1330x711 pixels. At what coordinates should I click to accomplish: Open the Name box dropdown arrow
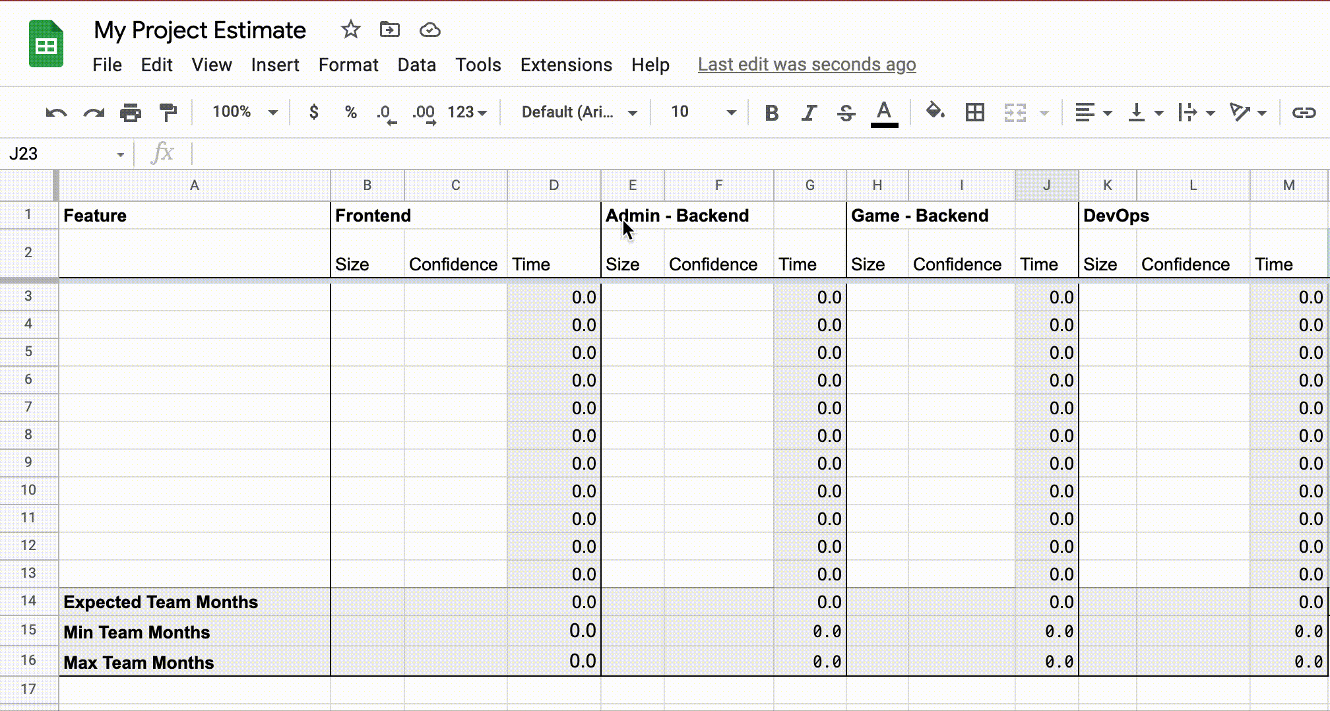[x=120, y=154]
